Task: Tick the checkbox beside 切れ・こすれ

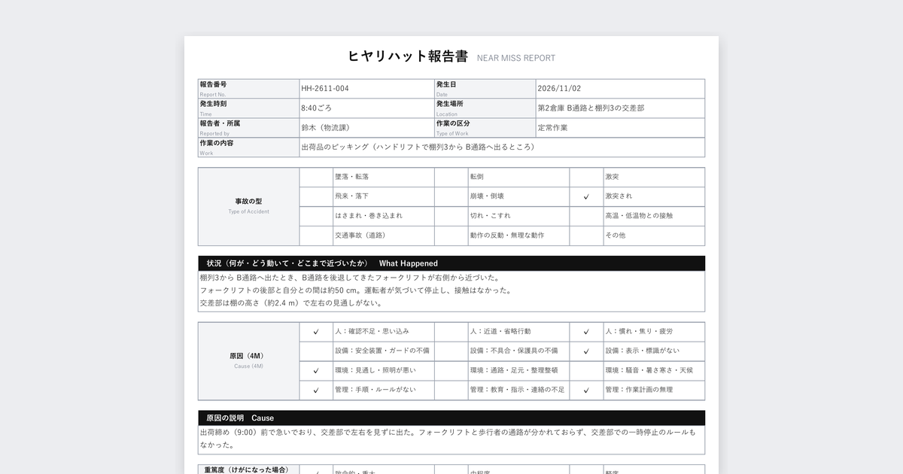Action: pyautogui.click(x=451, y=216)
